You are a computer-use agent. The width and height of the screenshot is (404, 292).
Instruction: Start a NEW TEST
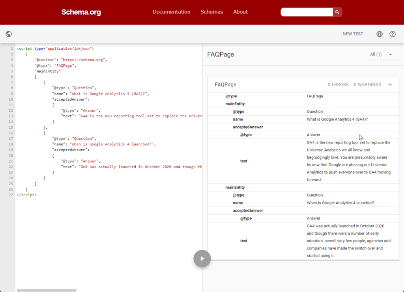point(353,34)
